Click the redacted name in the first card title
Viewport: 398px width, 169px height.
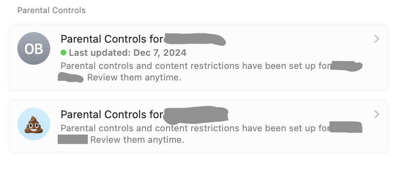(195, 40)
